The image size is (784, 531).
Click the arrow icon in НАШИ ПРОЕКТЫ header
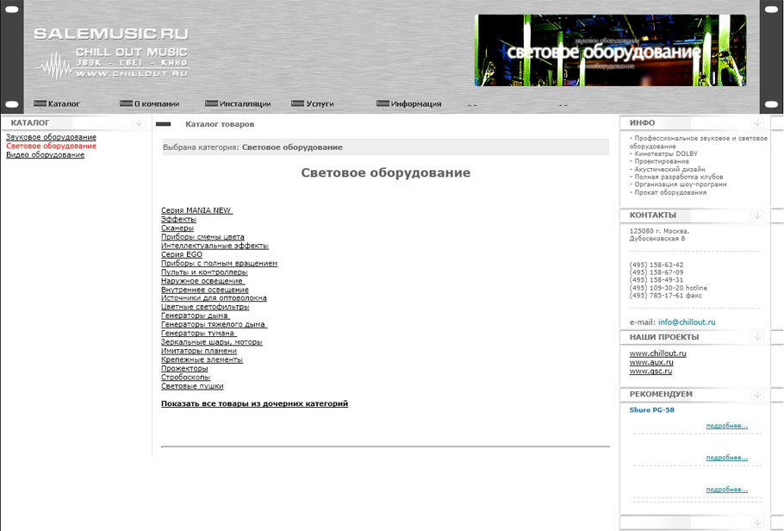click(x=756, y=337)
